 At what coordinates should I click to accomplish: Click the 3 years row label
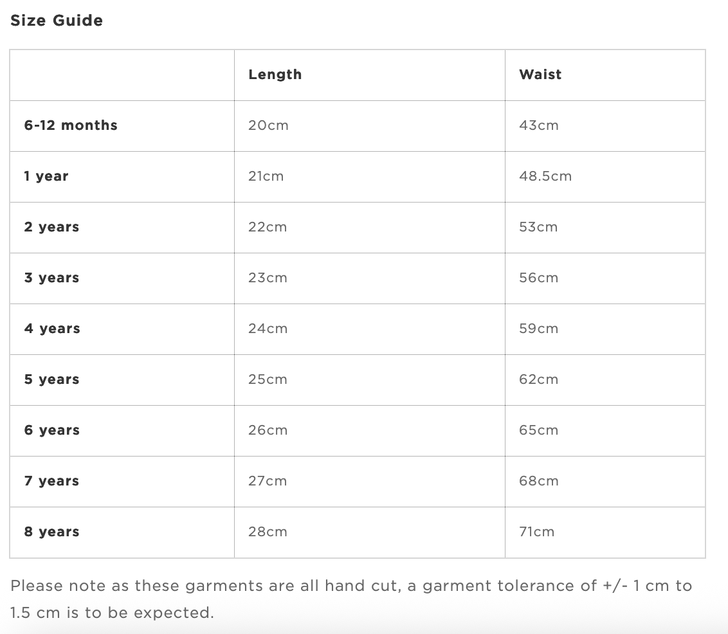pos(51,278)
